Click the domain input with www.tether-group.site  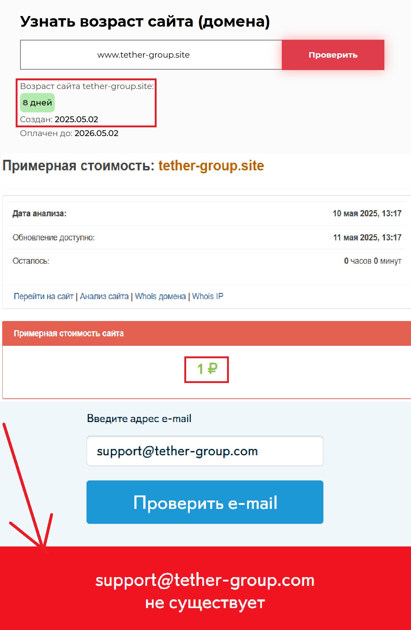151,55
